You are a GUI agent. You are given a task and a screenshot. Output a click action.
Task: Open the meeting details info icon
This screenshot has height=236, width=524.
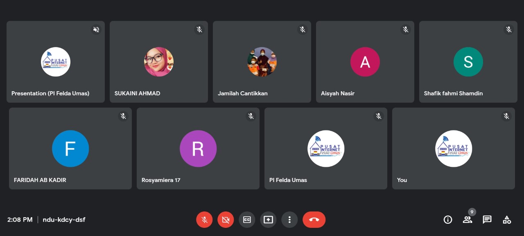(448, 220)
